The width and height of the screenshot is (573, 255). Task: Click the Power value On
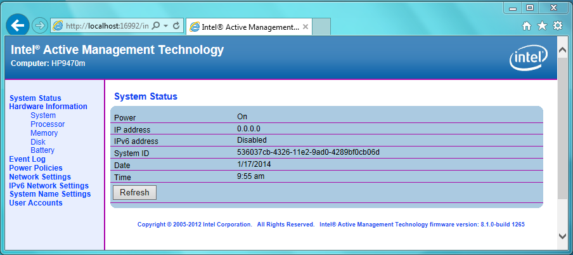242,117
